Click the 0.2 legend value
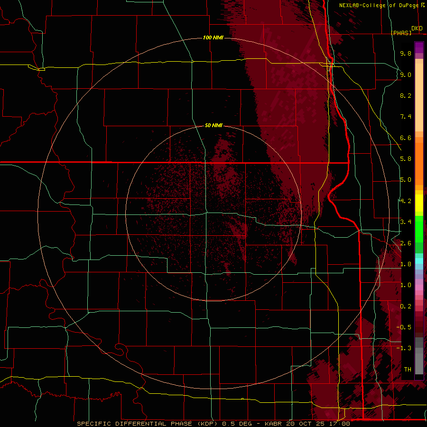 [x=406, y=306]
